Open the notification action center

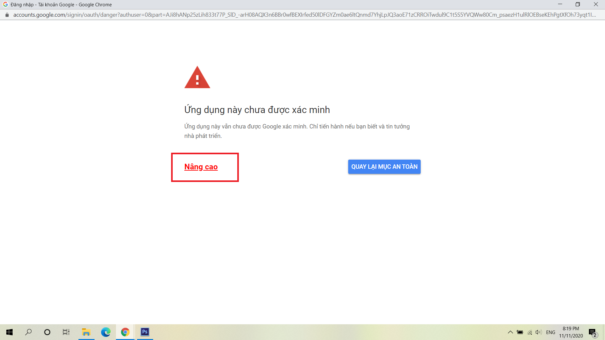coord(593,332)
